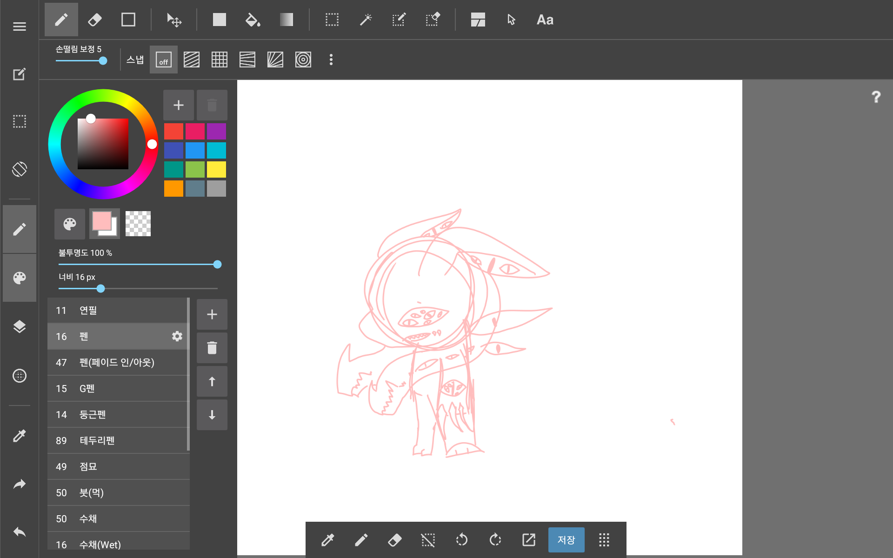Screen dimensions: 893x558
Task: Open the snap options three-dot menu
Action: pos(331,60)
